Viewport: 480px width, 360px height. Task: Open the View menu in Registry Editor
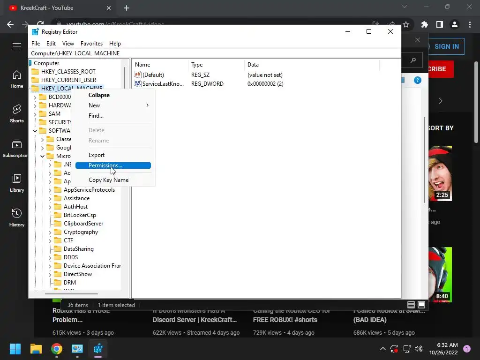click(x=68, y=44)
